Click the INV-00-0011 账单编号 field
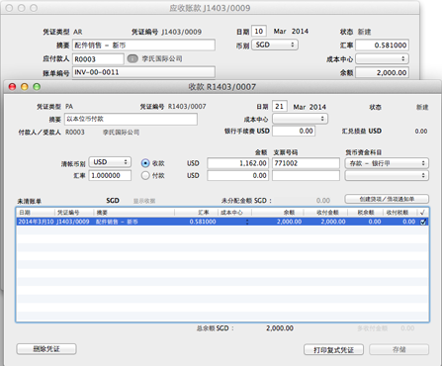The height and width of the screenshot is (366, 442). pos(143,72)
